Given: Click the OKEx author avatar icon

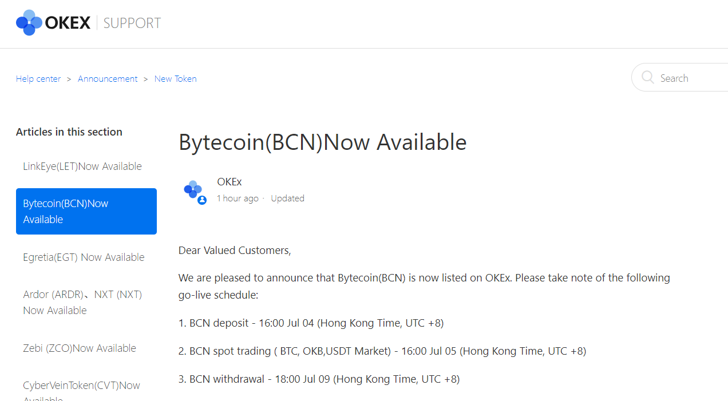Looking at the screenshot, I should [193, 189].
